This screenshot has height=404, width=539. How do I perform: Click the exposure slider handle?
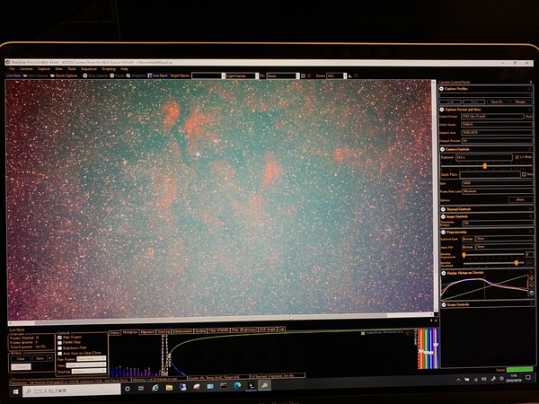[x=485, y=166]
